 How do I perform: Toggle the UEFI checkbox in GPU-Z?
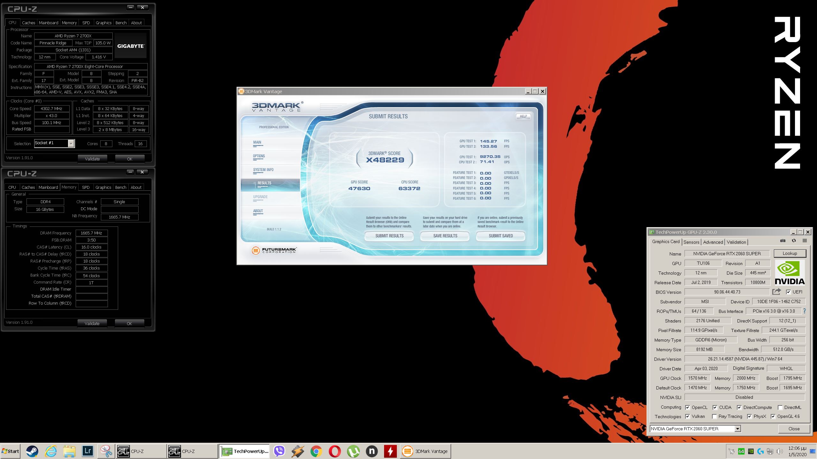[x=788, y=292]
